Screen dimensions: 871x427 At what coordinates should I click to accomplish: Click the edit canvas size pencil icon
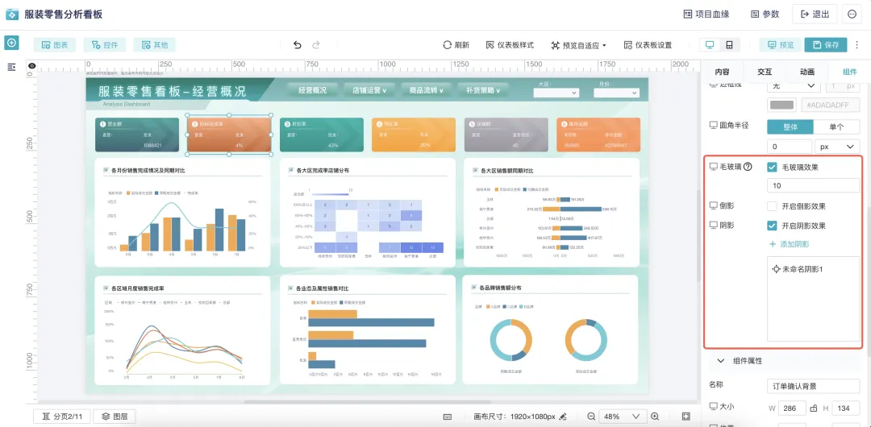(563, 417)
